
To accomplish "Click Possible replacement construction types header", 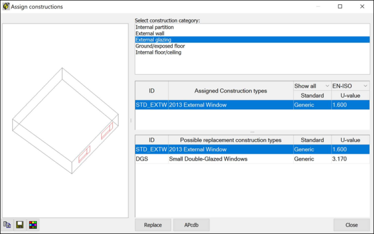I will (231, 140).
